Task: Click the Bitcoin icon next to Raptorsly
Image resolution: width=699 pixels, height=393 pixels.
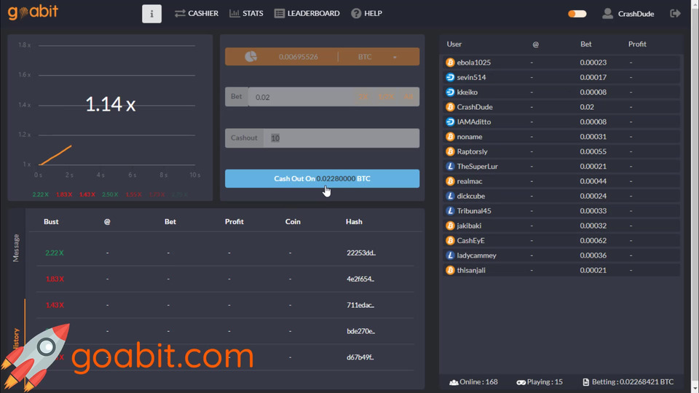Action: coord(450,151)
